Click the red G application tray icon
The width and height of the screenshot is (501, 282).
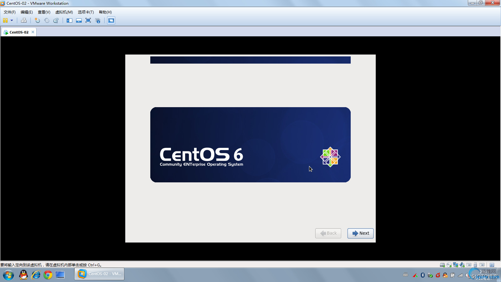438,275
